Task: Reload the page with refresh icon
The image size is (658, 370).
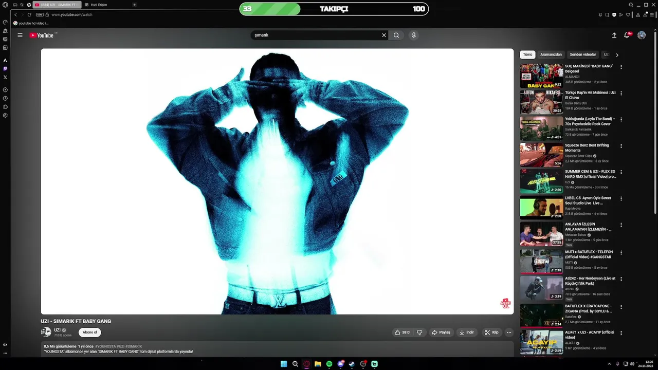Action: pos(29,15)
